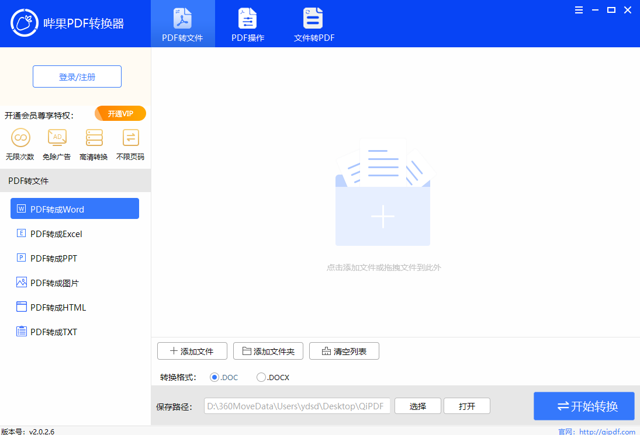640x435 pixels.
Task: Maximize the window from the title bar
Action: tap(611, 10)
